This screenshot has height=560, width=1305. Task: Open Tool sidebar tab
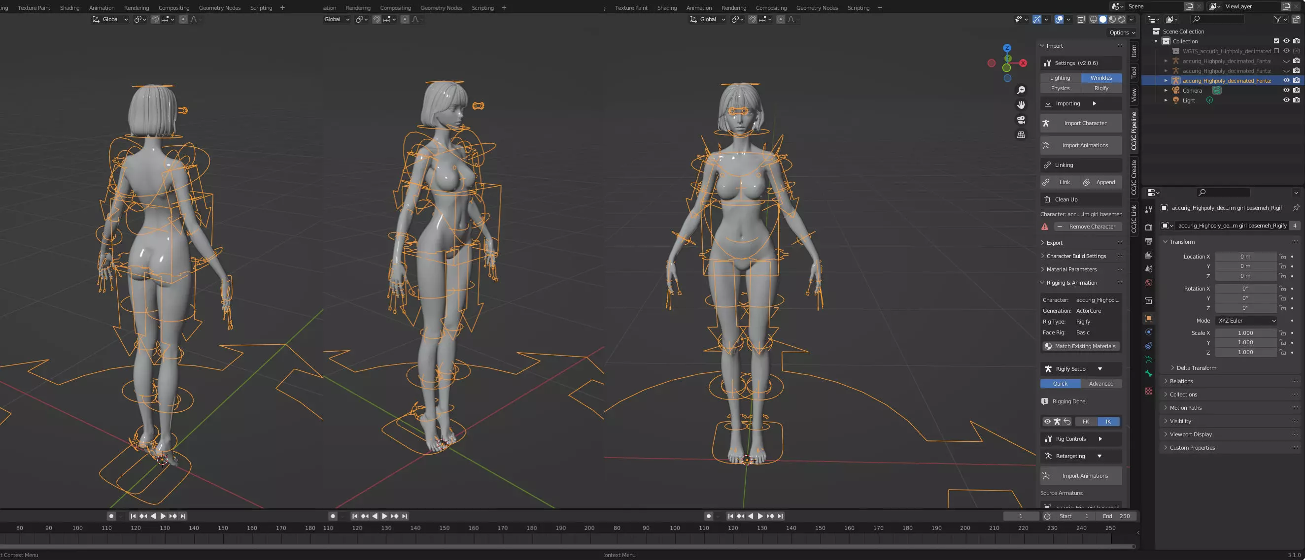coord(1134,72)
